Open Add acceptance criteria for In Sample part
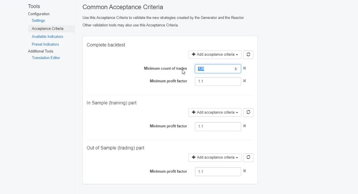This screenshot has width=358, height=194. 215,112
